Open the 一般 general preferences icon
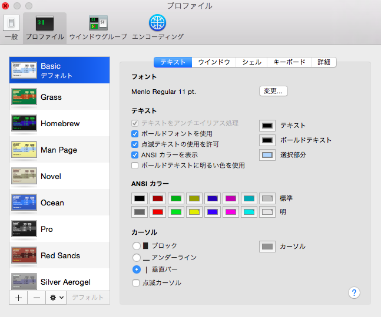This screenshot has width=381, height=317. tap(11, 23)
